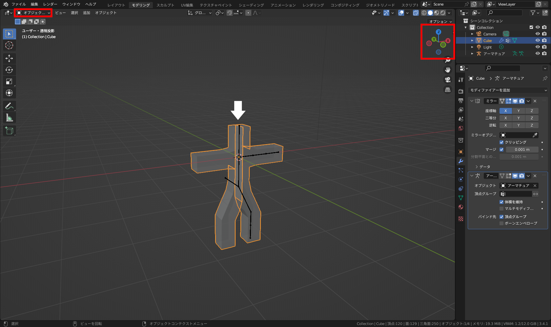Open the 編集 menu
This screenshot has height=327, width=551.
pyautogui.click(x=34, y=4)
